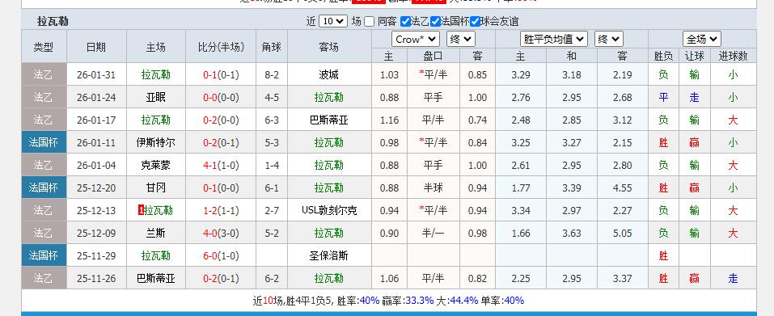The width and height of the screenshot is (774, 316).
Task: Open away team 波城 link
Action: coord(328,75)
